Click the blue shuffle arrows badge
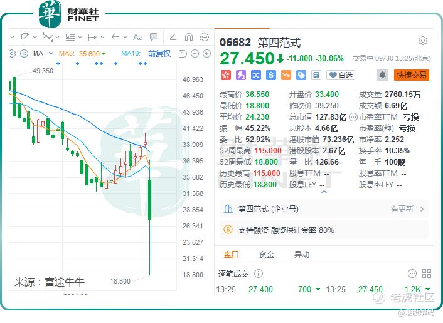 [256, 75]
